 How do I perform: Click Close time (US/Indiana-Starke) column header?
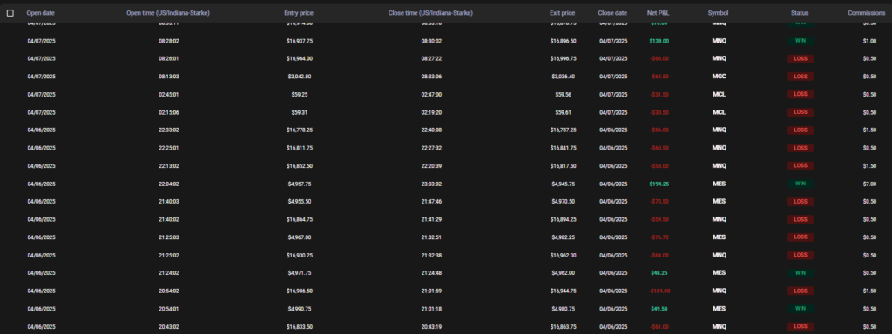[x=430, y=13]
